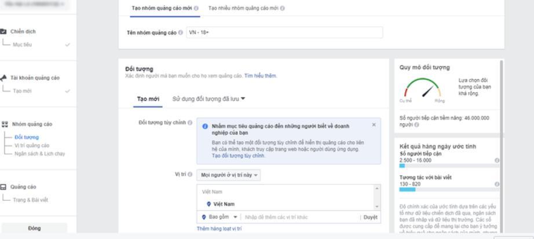Click info icon after Số người tiếp cận tiềm năng

(x=417, y=125)
